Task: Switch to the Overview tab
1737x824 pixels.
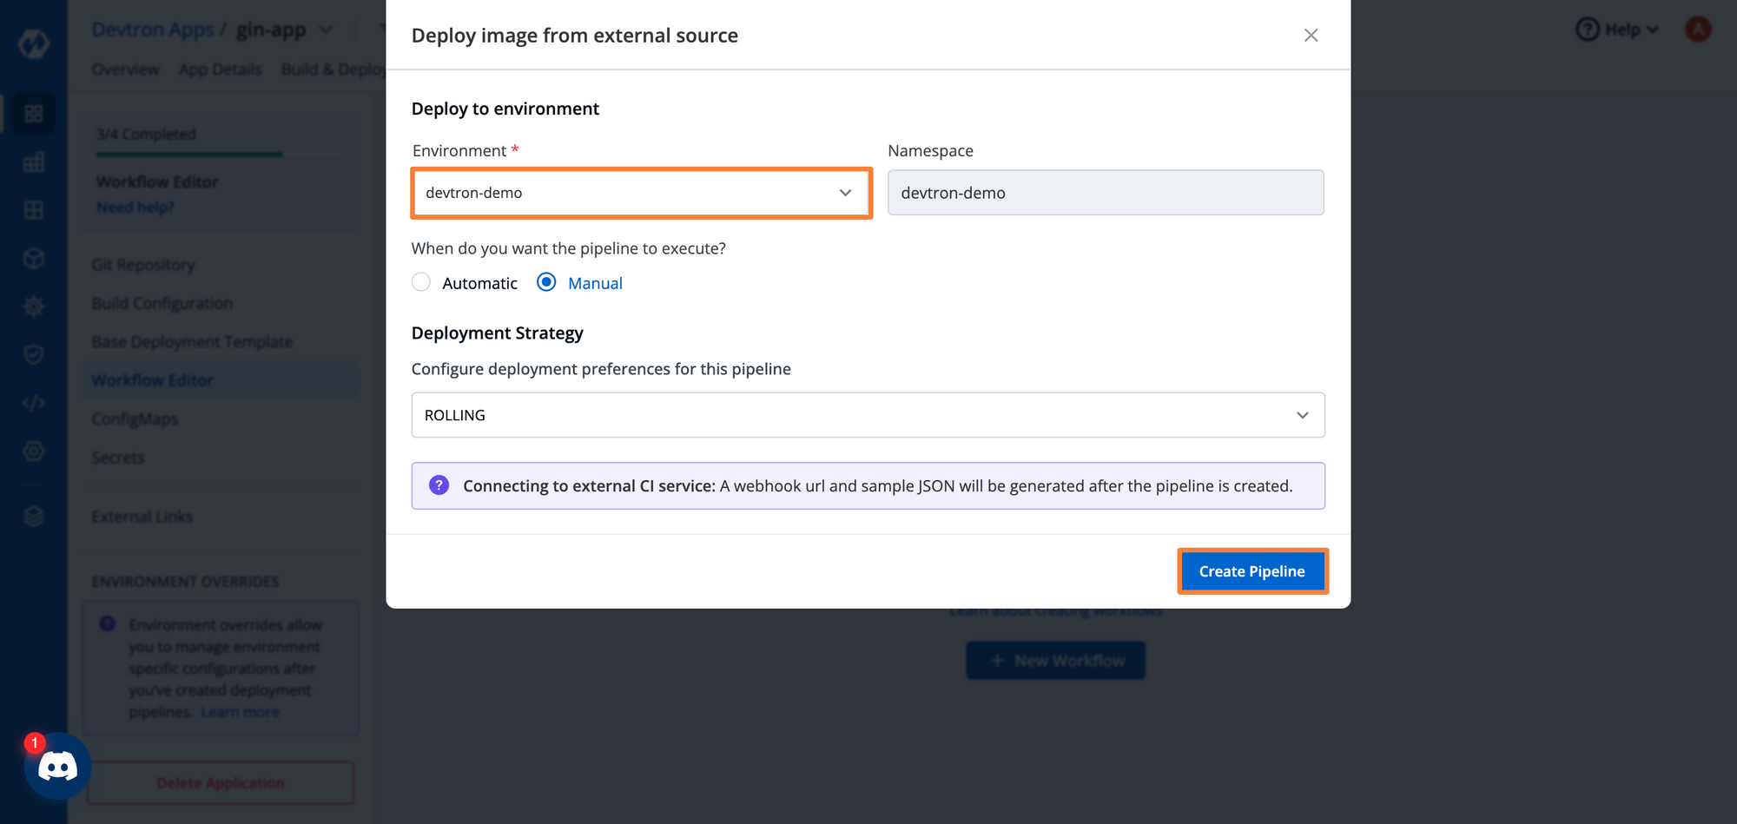Action: click(x=126, y=69)
